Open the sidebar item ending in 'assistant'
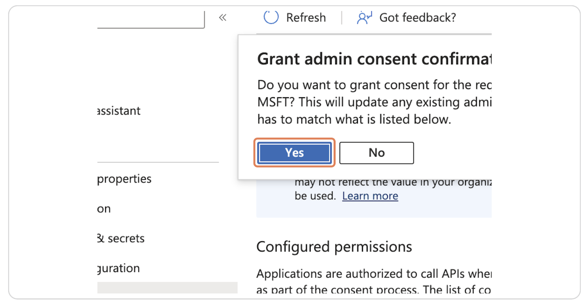Screen dimensions: 586x306 point(119,111)
